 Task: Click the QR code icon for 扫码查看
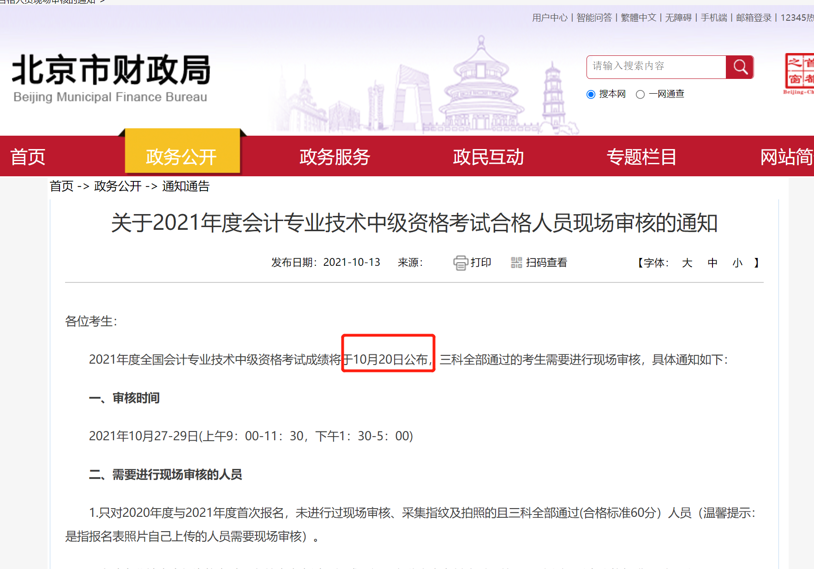(516, 262)
